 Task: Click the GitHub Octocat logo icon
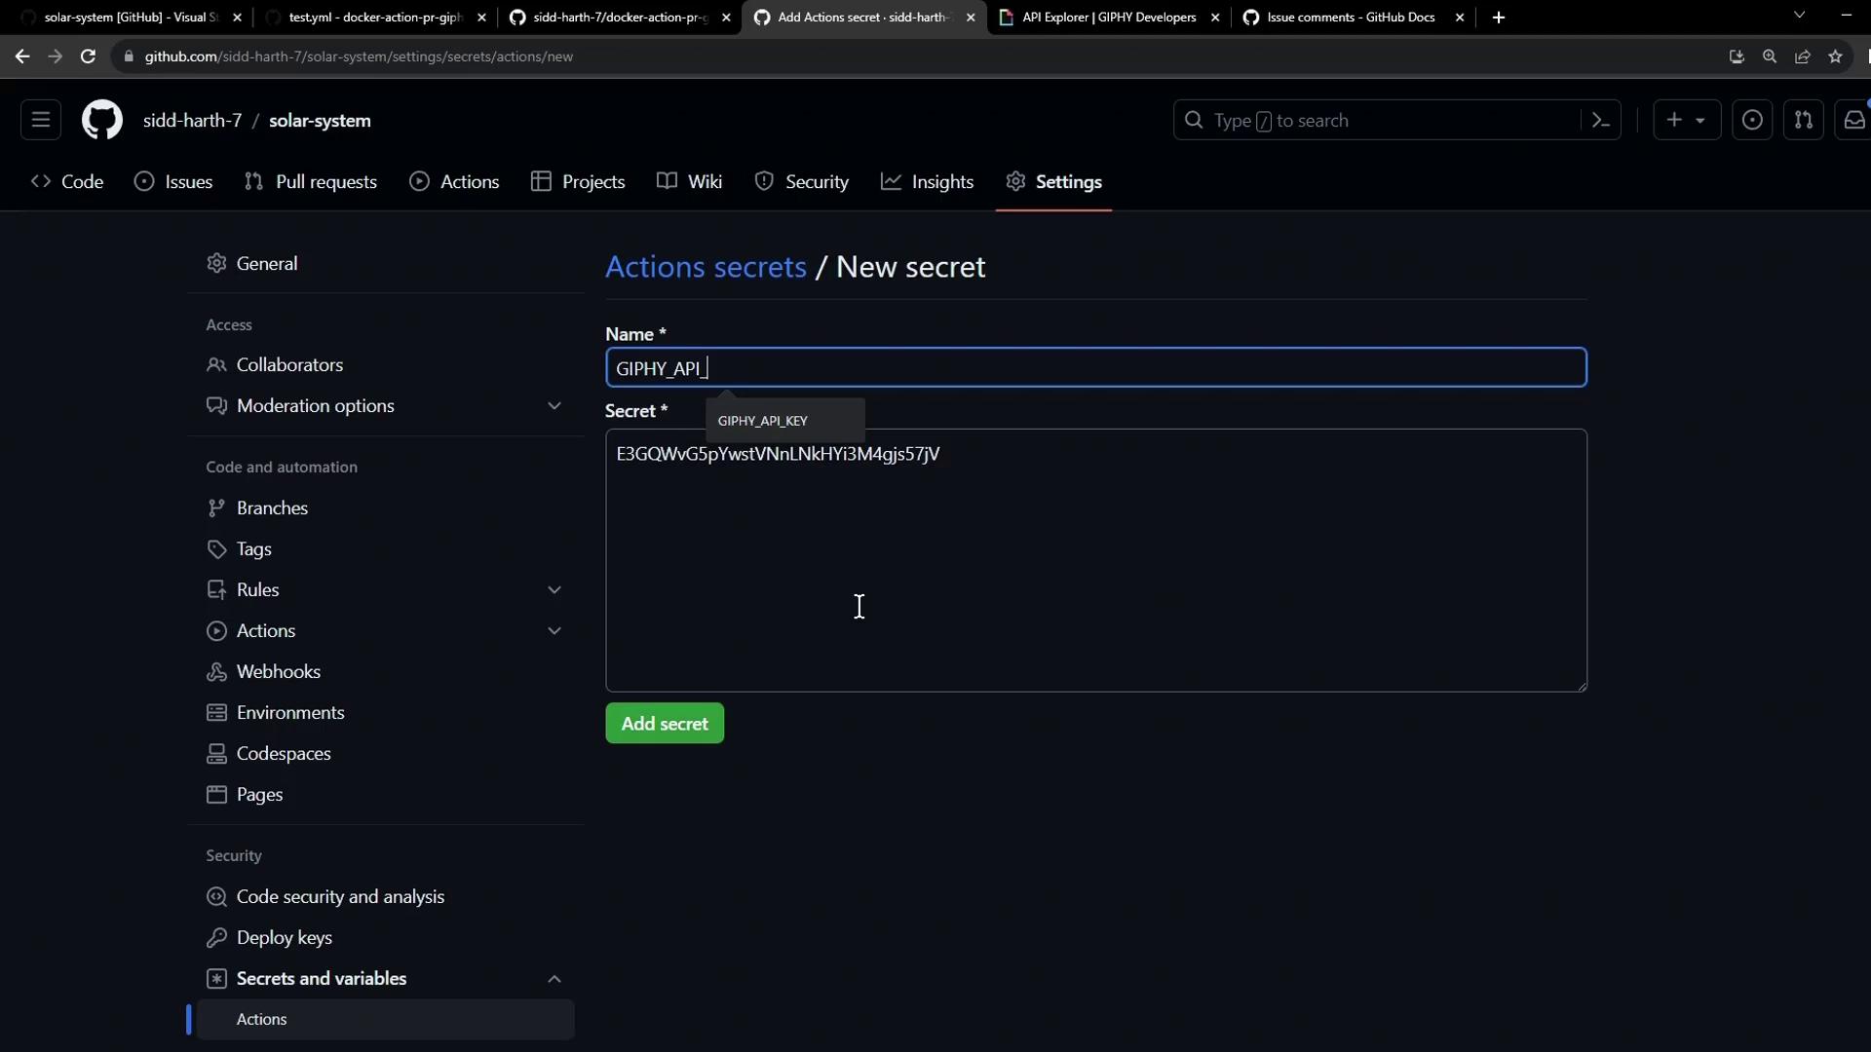tap(101, 121)
